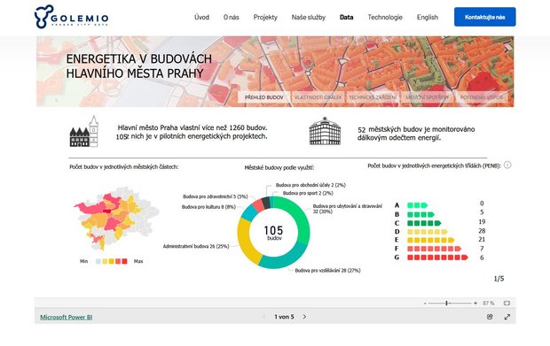This screenshot has height=346, width=550.
Task: Open Naše služby menu item
Action: coord(309,17)
